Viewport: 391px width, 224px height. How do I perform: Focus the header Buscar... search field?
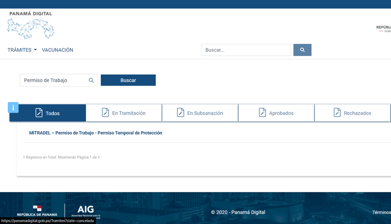pos(246,50)
